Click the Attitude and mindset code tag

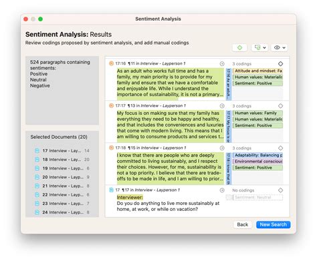point(257,71)
